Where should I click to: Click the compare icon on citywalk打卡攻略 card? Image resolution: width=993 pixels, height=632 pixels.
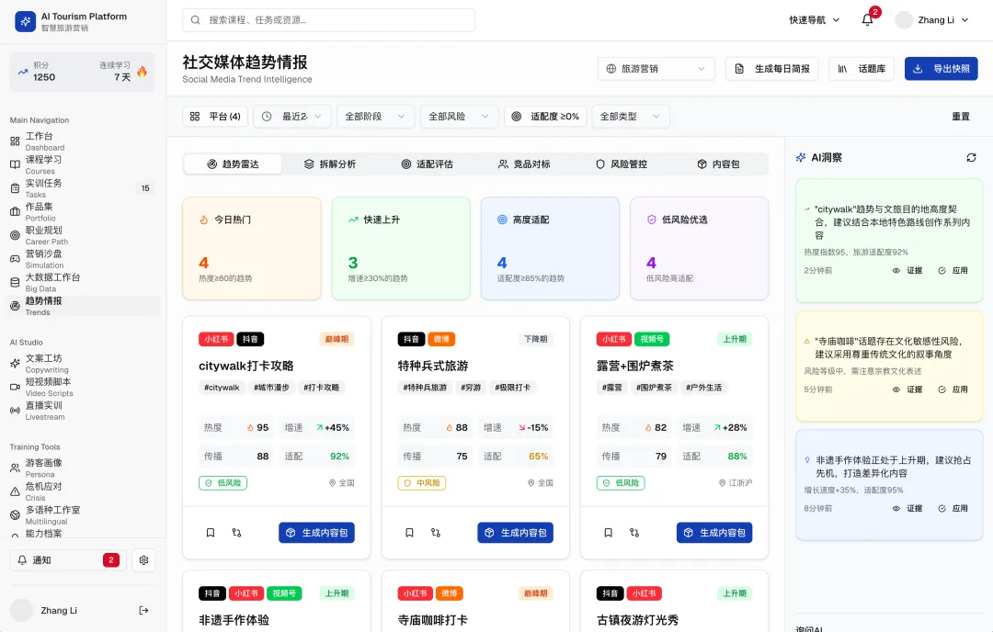click(236, 533)
